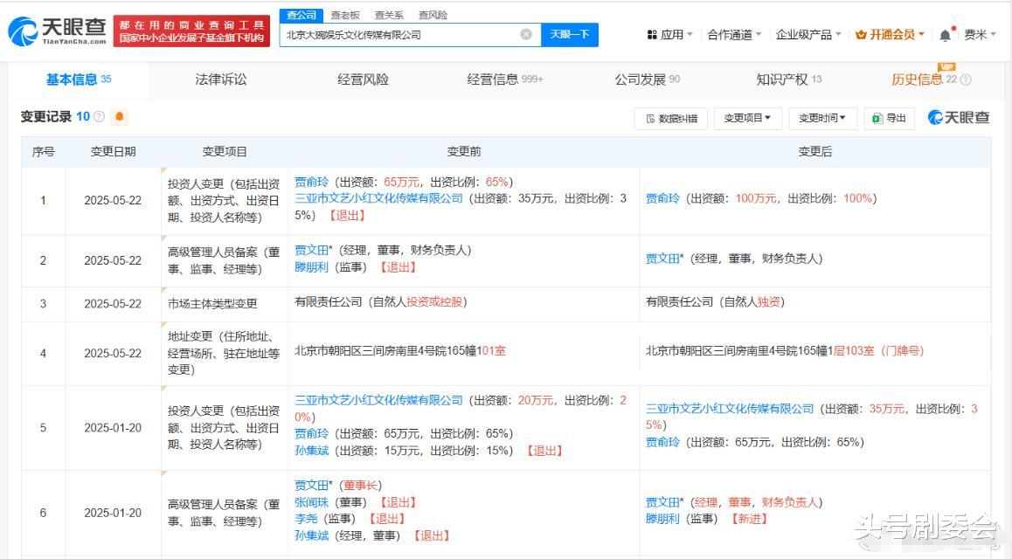Switch to 查关系 search tab

pos(389,15)
